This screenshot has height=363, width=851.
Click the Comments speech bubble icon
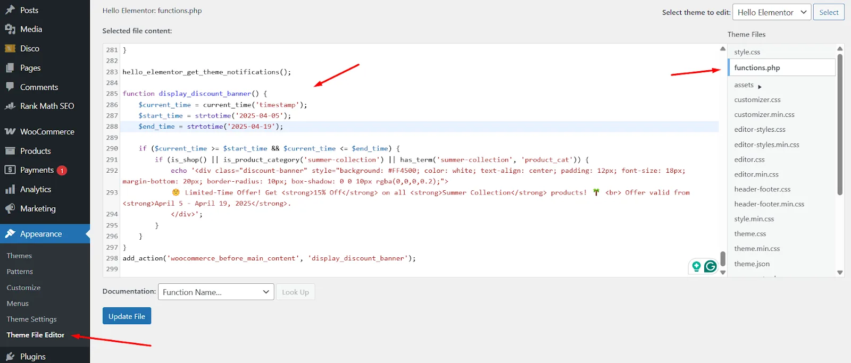(x=10, y=87)
